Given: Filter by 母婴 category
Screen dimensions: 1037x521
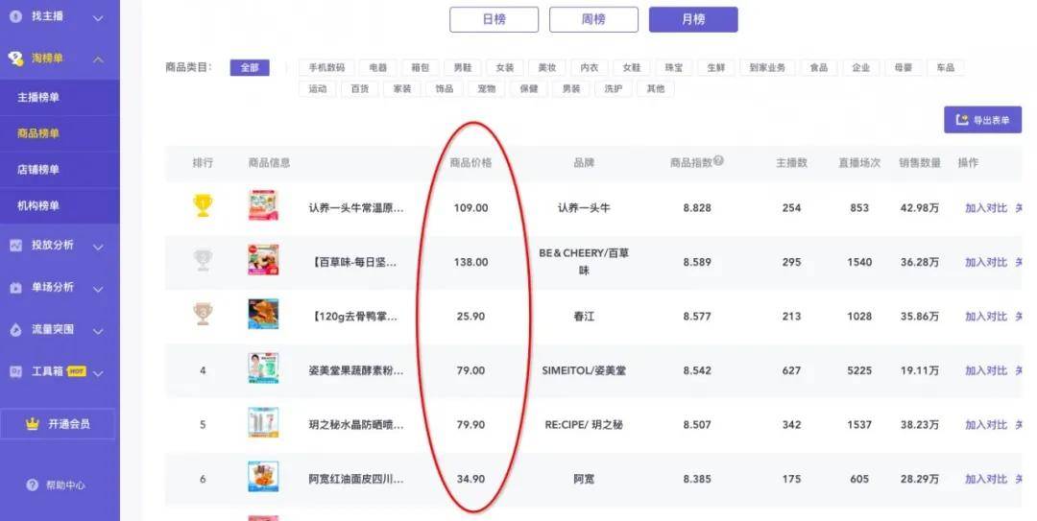Looking at the screenshot, I should click(904, 67).
